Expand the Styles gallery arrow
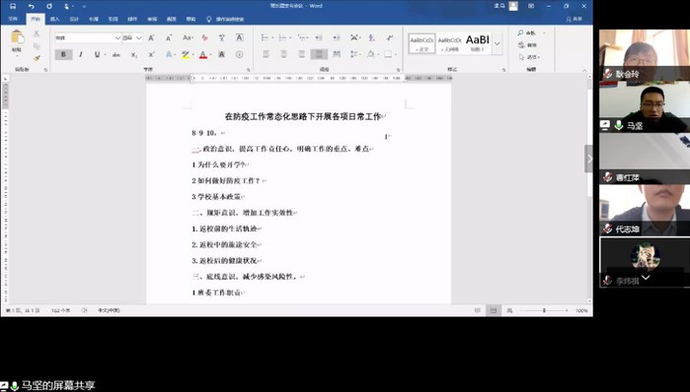The image size is (690, 392). tap(498, 43)
